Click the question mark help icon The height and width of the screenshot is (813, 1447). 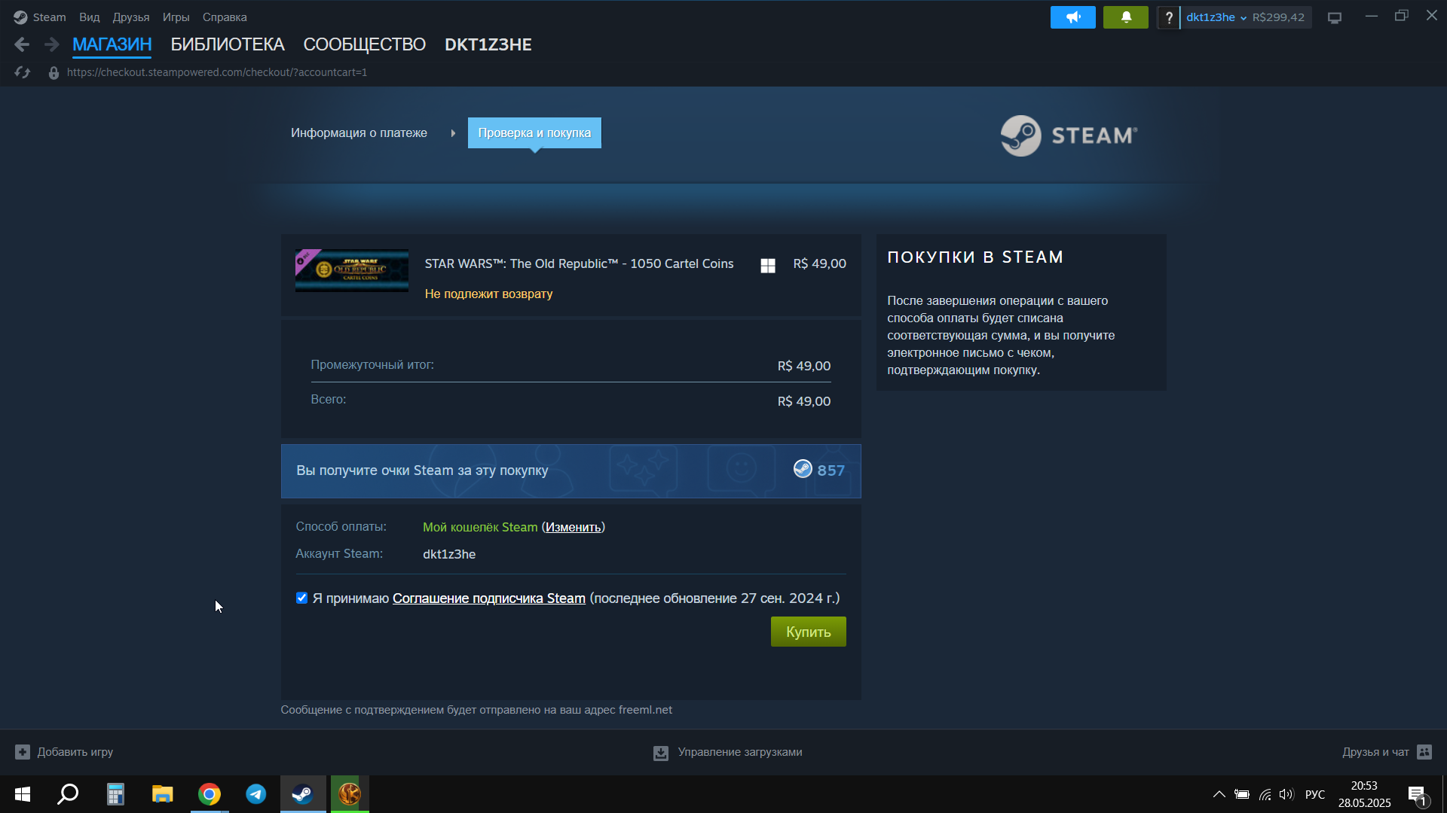click(x=1168, y=17)
